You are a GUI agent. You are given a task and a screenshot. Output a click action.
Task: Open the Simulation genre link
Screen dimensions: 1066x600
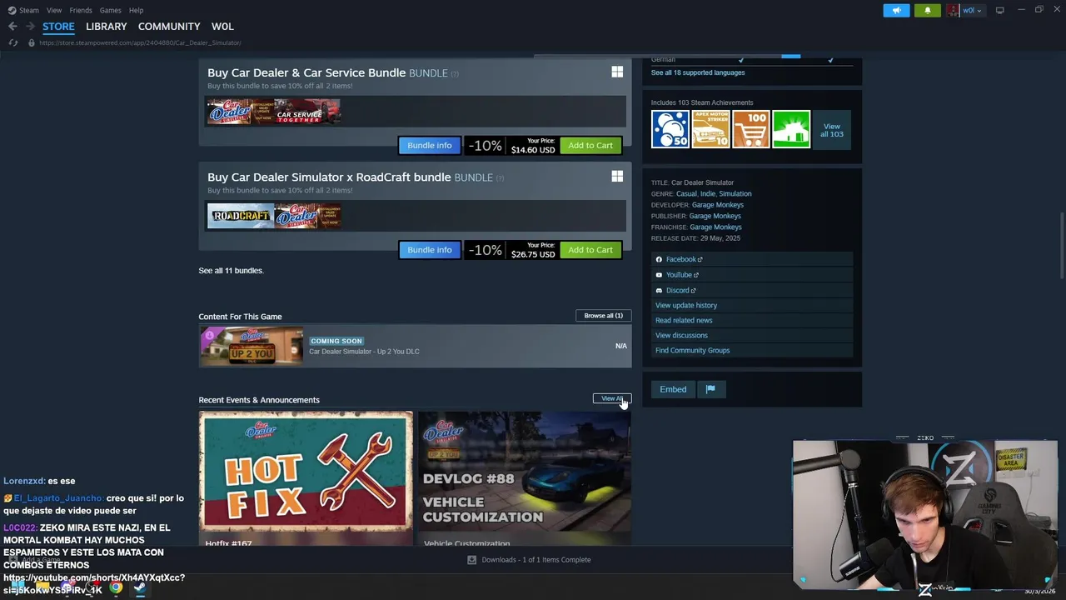[735, 193]
